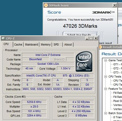Open the Mainboard tab
Viewport: 122px width, 121px height.
(32, 44)
